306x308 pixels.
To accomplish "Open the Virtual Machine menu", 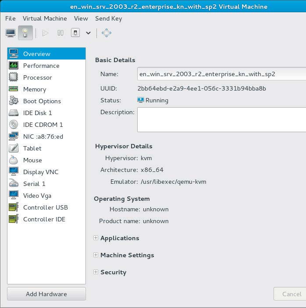I will (x=45, y=18).
